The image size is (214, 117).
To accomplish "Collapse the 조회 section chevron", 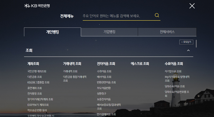I will pos(188,51).
